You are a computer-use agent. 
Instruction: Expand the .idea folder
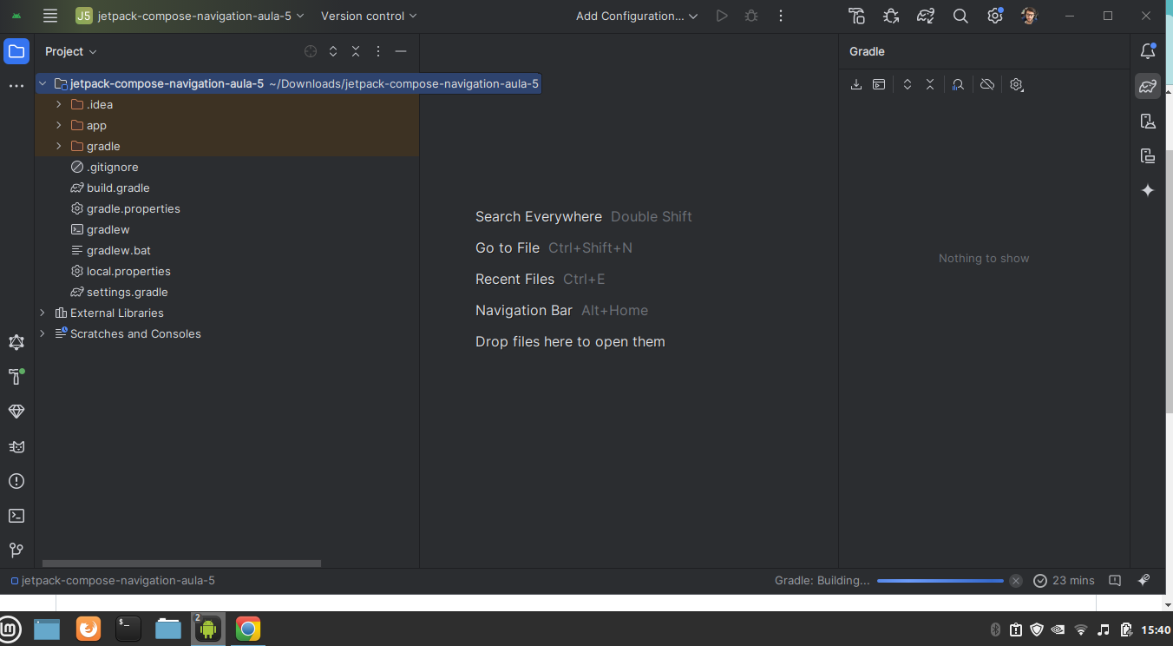pos(58,104)
